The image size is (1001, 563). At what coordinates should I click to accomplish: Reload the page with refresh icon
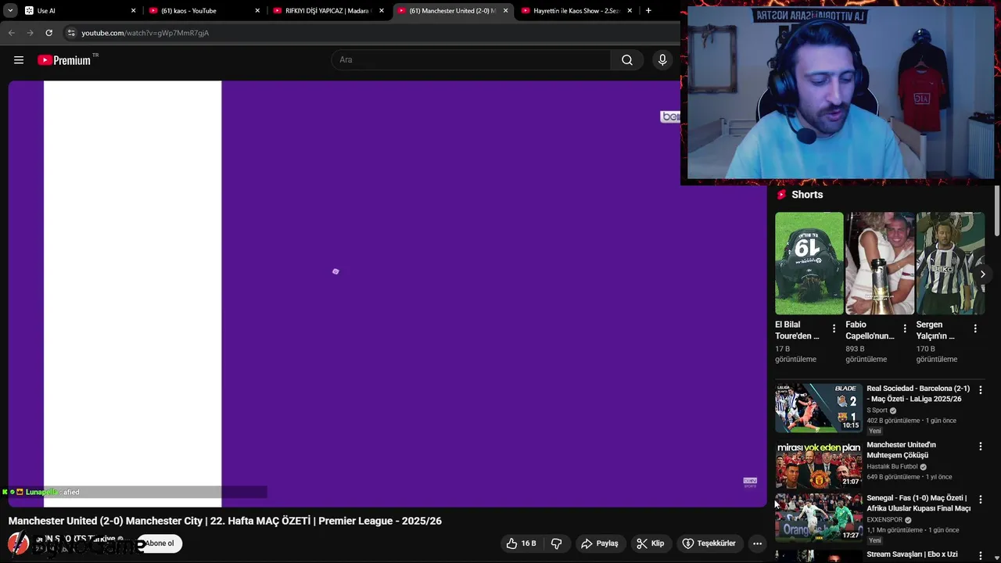click(x=48, y=33)
